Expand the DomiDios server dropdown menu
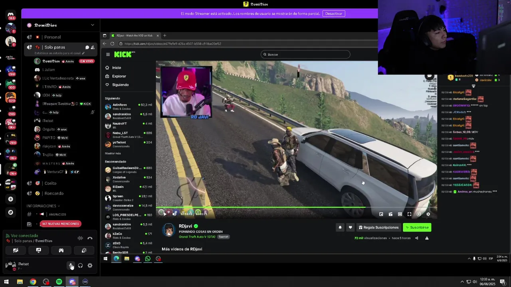Viewport: 511px width, 287px height. (92, 25)
